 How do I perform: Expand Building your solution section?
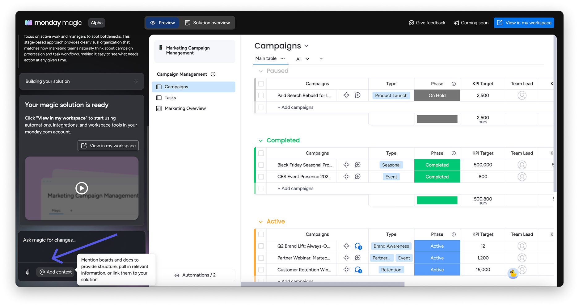pos(82,82)
